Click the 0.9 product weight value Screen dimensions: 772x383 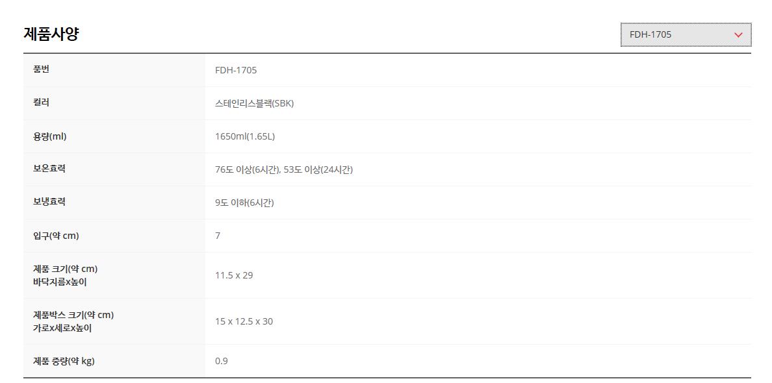(222, 362)
